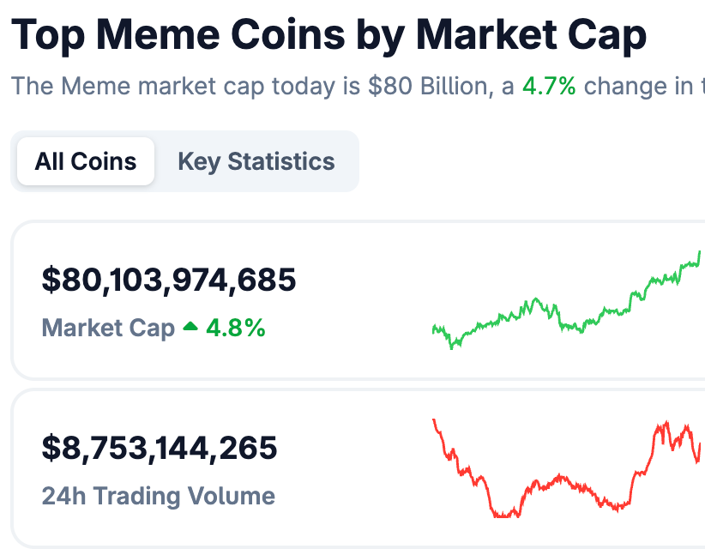Click the rightmost peak of the green sparkline
Screen dimensions: 705x549
[700, 253]
